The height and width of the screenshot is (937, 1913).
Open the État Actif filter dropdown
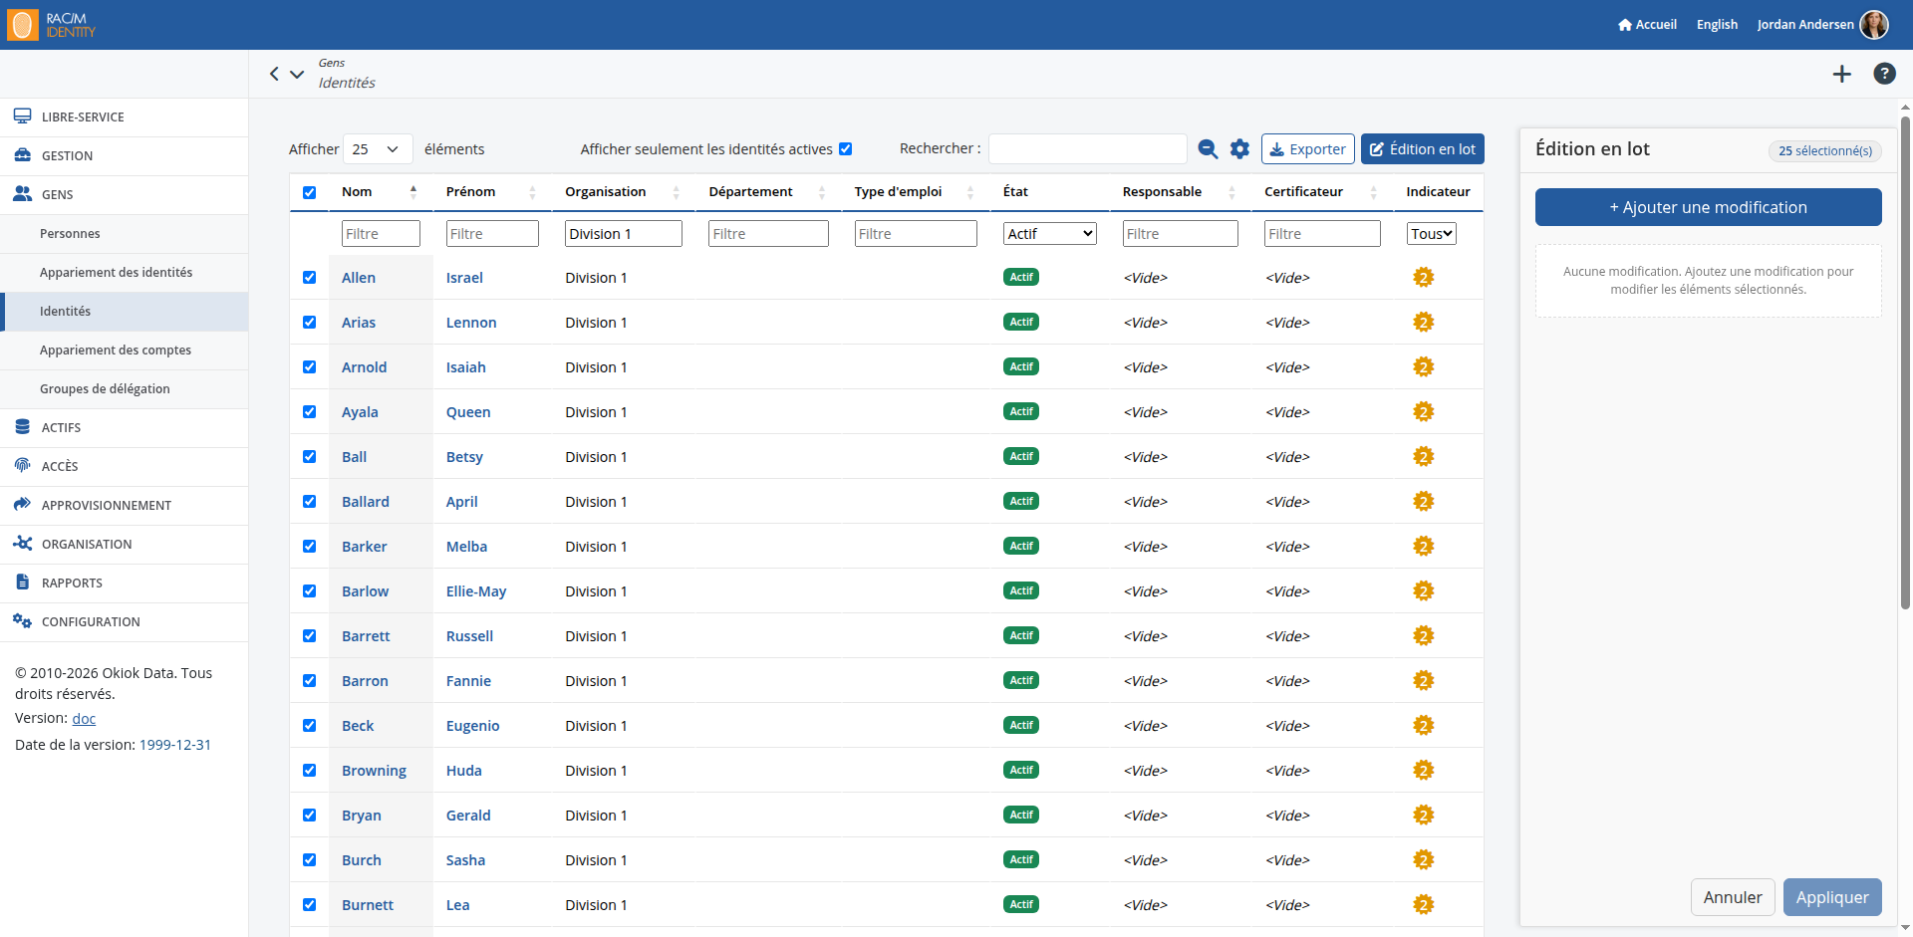pyautogui.click(x=1050, y=234)
